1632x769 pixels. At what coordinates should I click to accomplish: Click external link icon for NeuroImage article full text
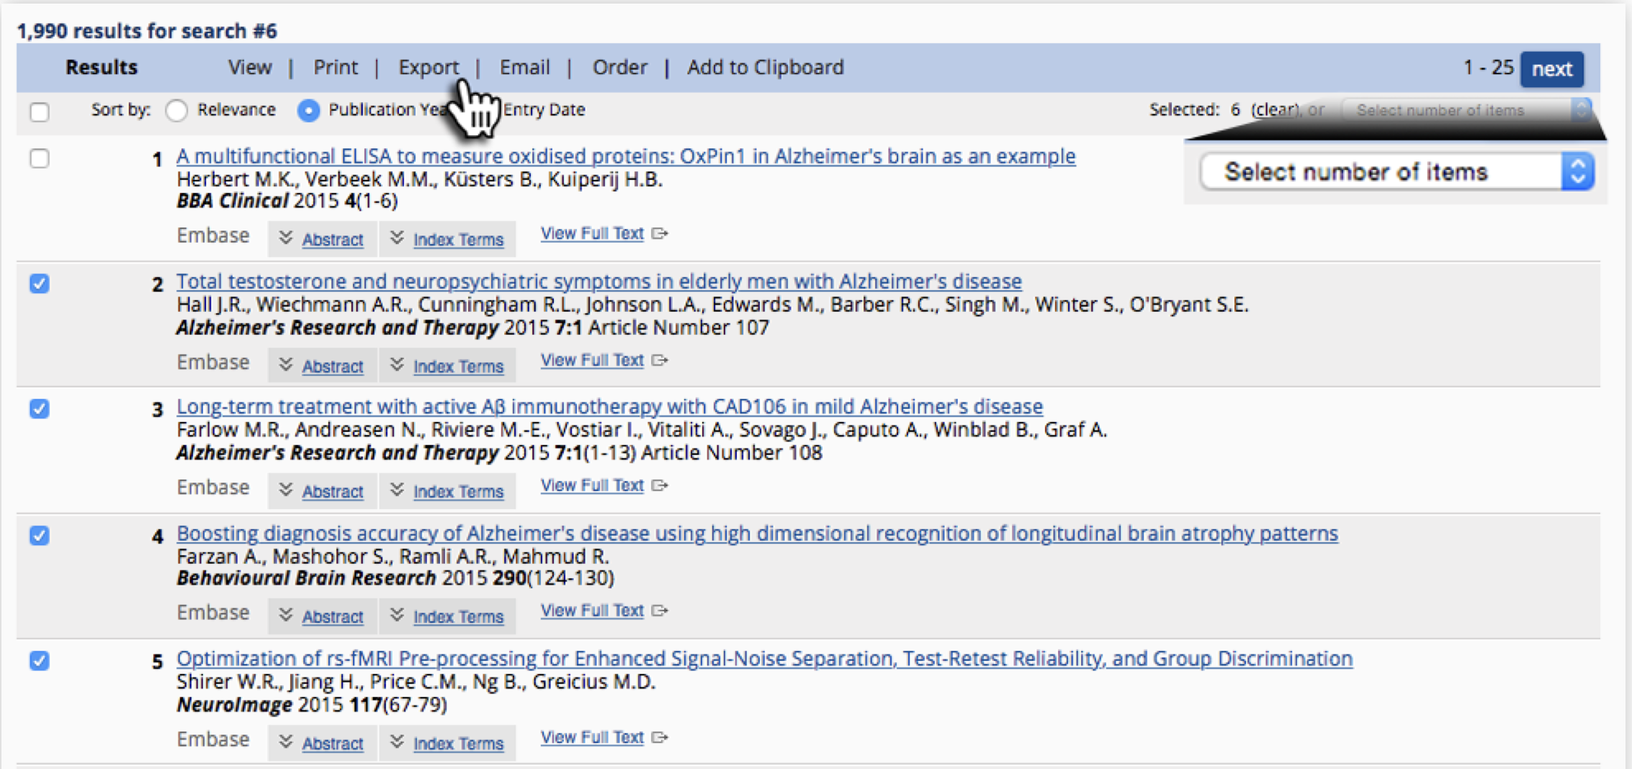click(660, 737)
